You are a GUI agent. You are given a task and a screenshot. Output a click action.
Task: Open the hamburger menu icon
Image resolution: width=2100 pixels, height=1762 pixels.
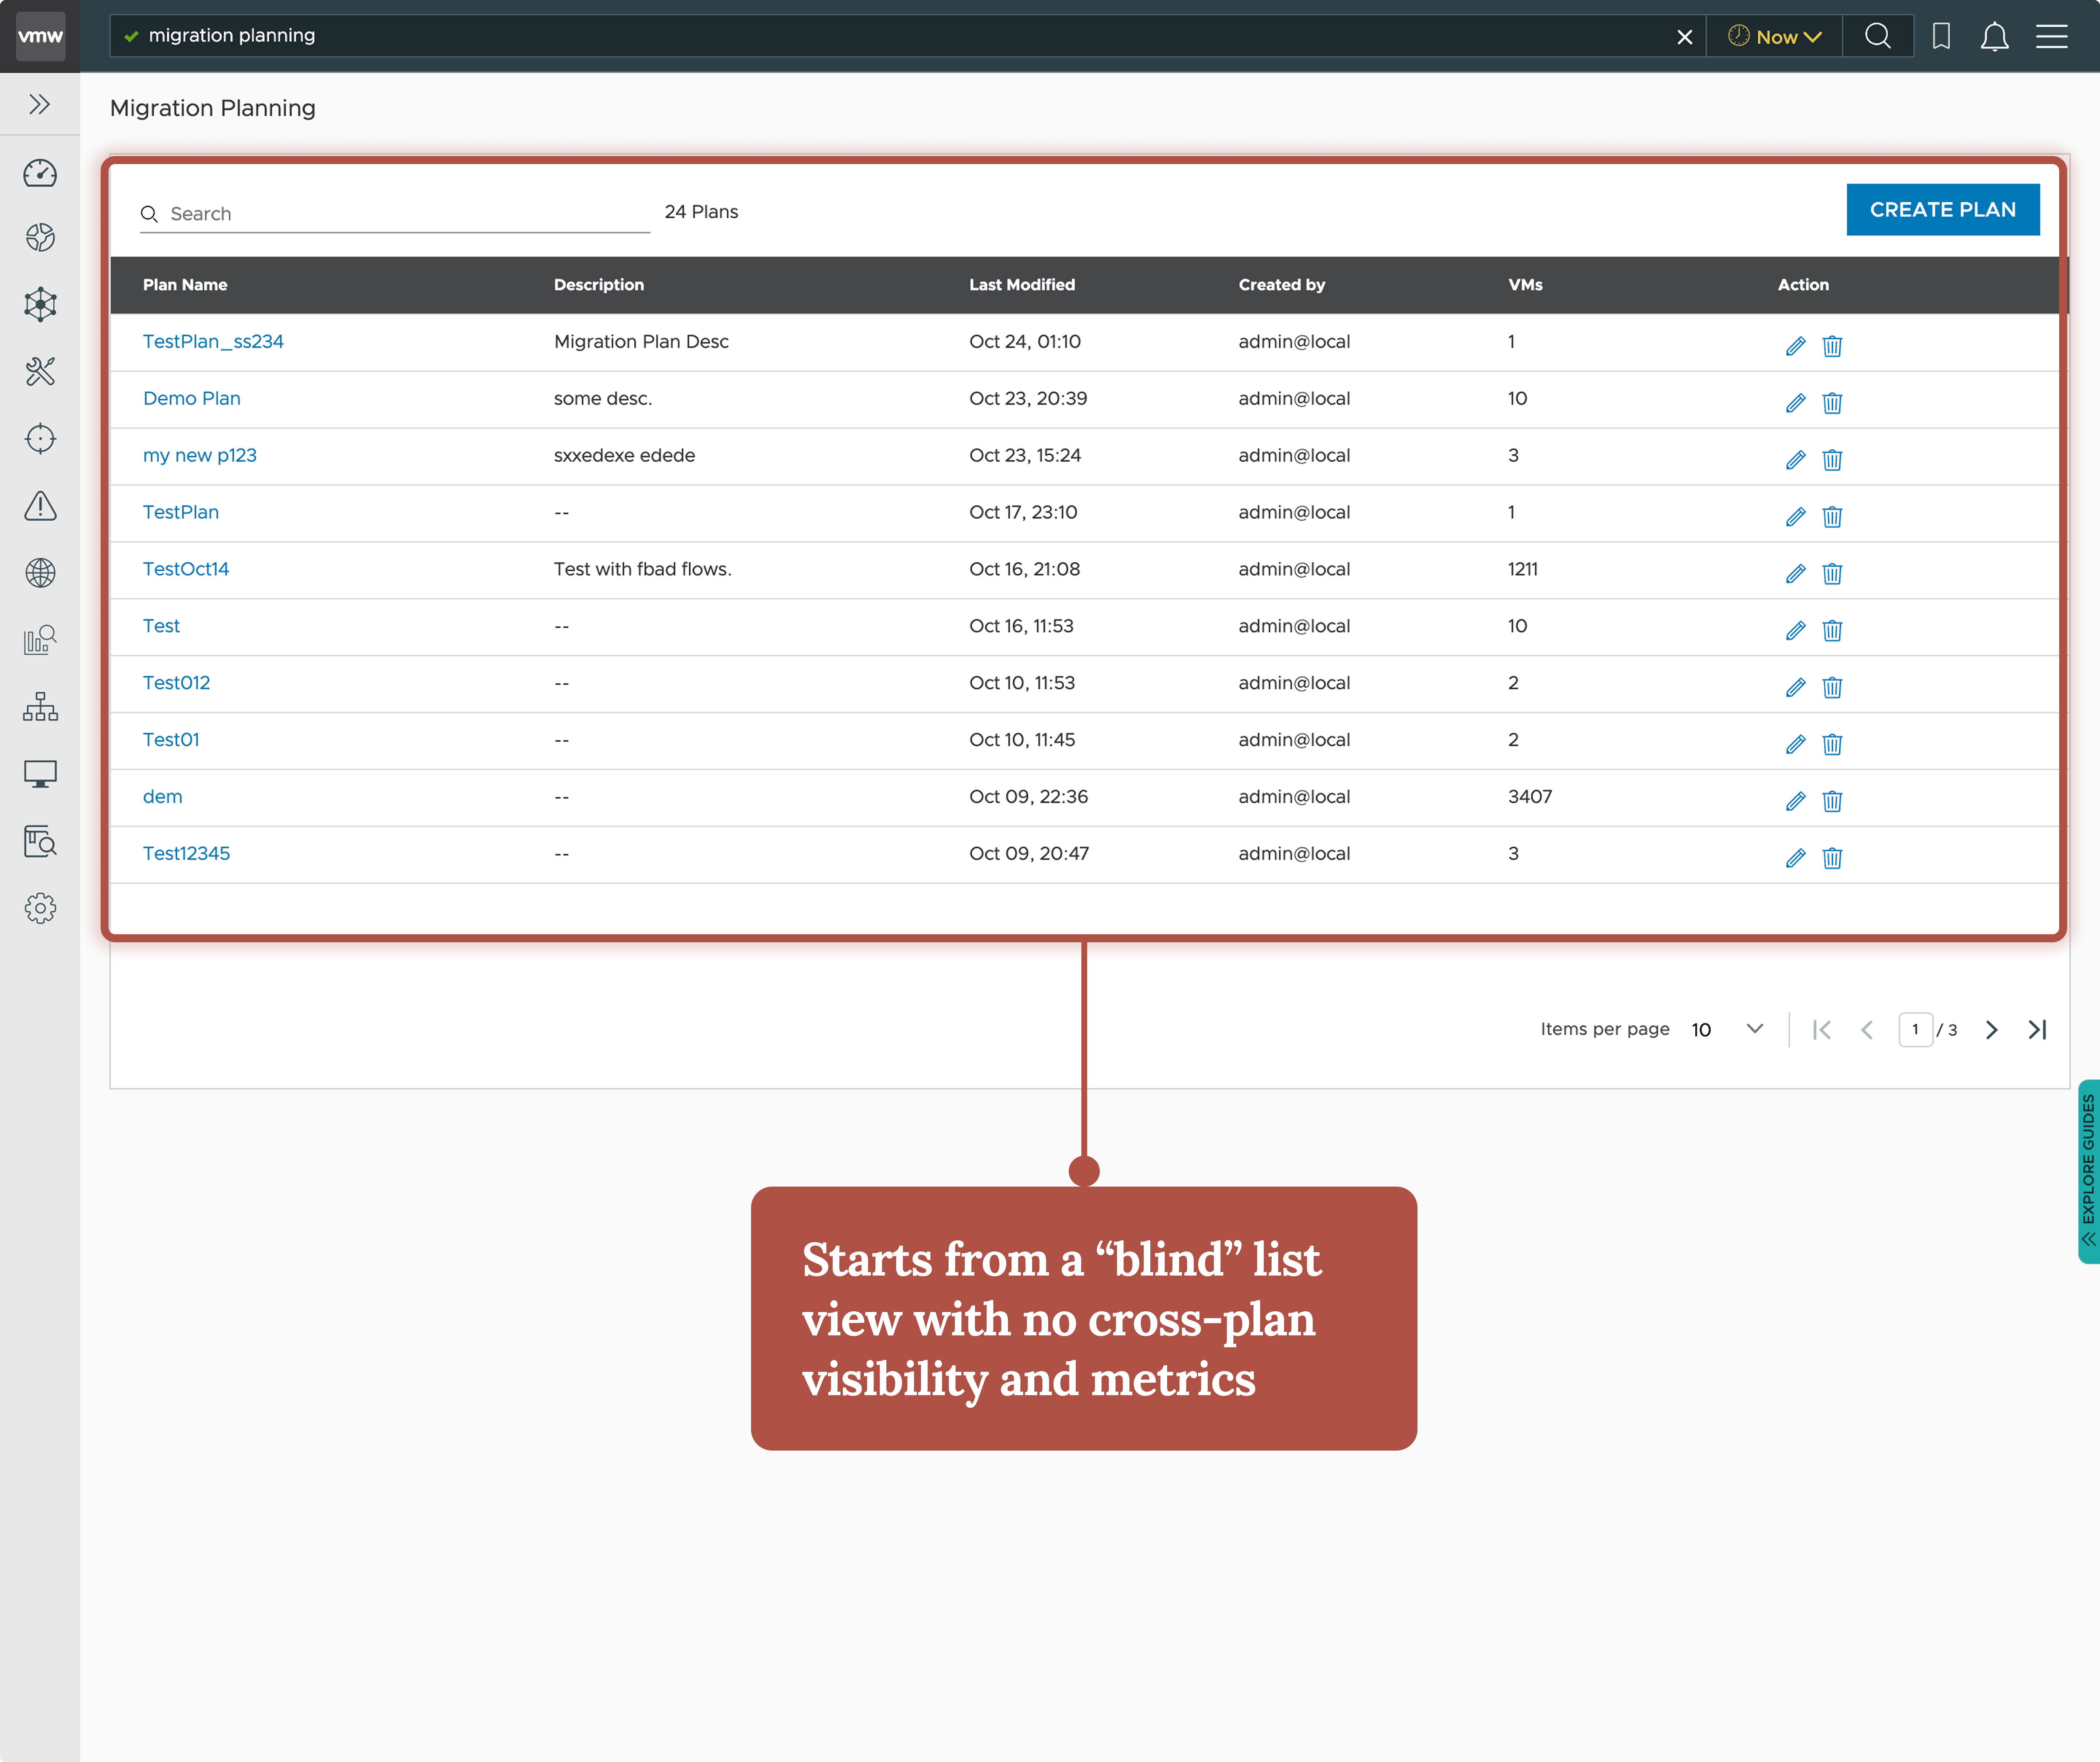pos(2052,36)
